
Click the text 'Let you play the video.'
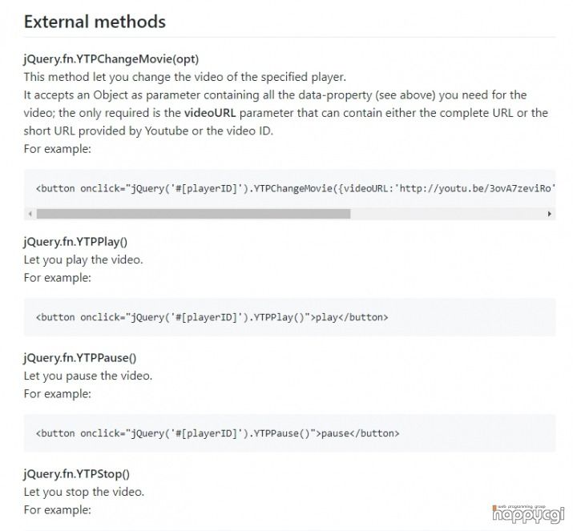(x=83, y=259)
